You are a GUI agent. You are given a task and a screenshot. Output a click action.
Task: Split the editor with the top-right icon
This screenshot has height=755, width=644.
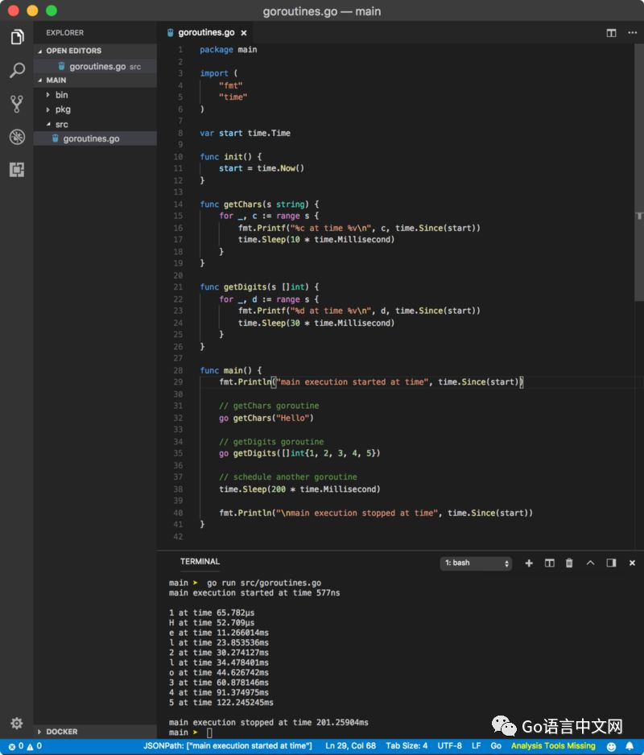click(611, 33)
